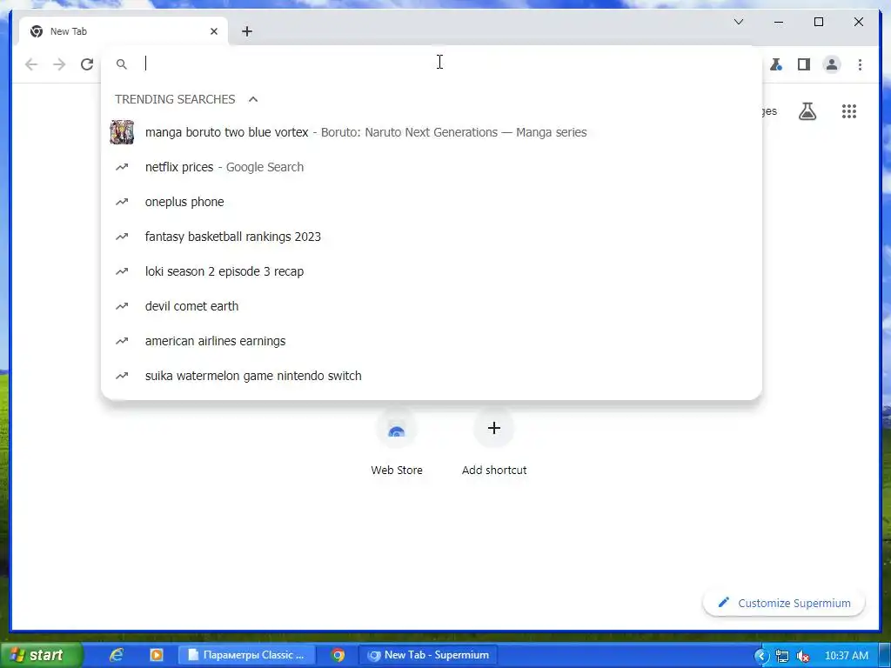Open the Web Store shortcut
This screenshot has height=668, width=891.
point(397,443)
